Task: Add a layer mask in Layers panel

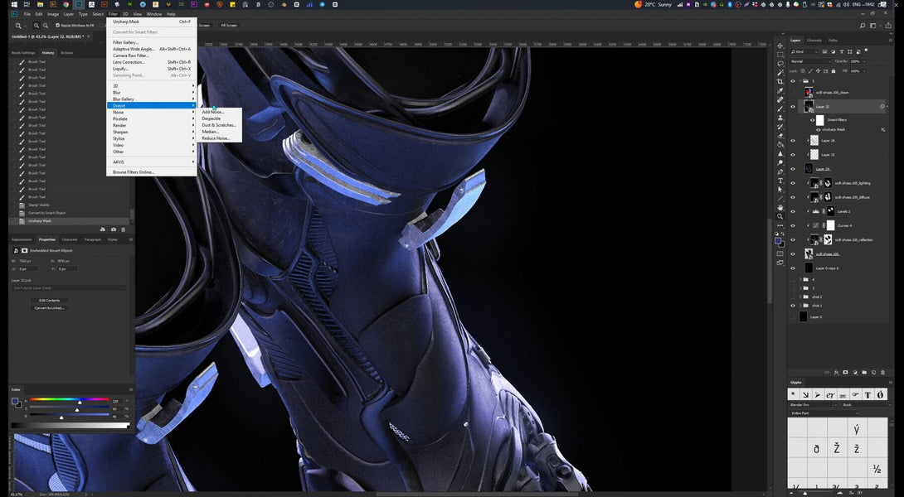Action: coord(846,373)
